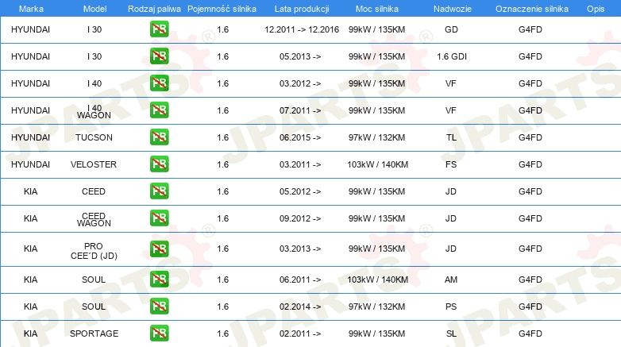Image resolution: width=621 pixels, height=347 pixels.
Task: Click the AM body code cell
Action: (x=451, y=280)
